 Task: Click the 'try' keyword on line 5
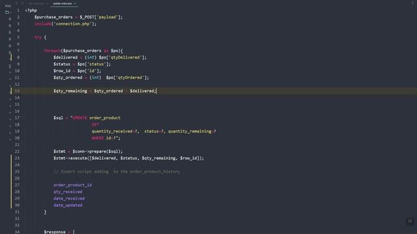(x=38, y=38)
